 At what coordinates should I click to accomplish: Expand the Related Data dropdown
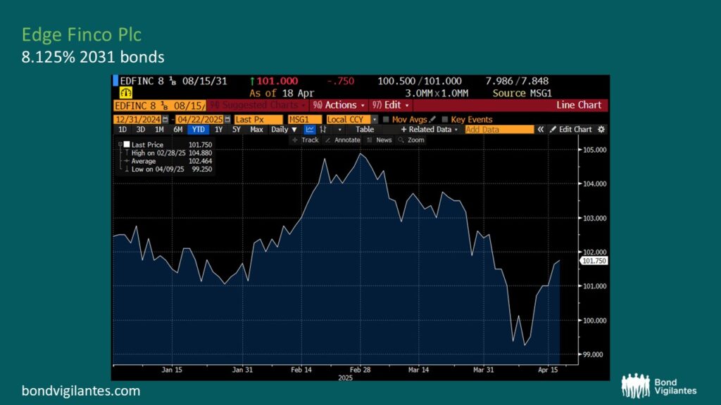(429, 129)
